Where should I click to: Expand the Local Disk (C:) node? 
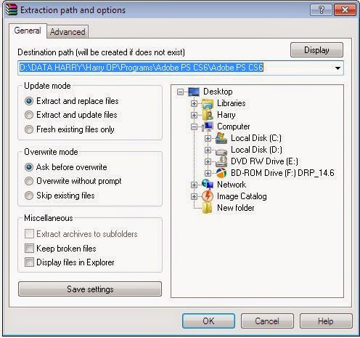pos(208,138)
